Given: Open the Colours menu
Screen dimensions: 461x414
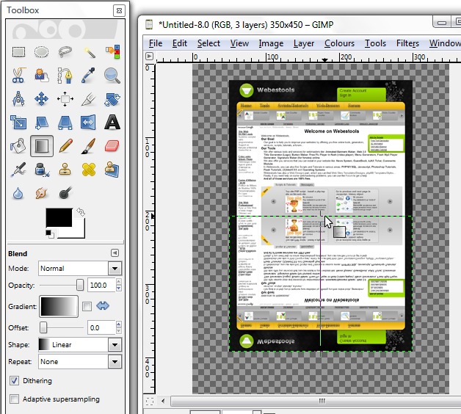Looking at the screenshot, I should click(x=339, y=43).
